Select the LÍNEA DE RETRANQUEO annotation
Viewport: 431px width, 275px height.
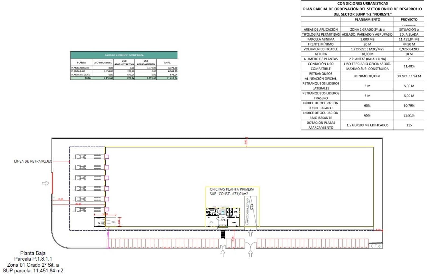click(33, 161)
